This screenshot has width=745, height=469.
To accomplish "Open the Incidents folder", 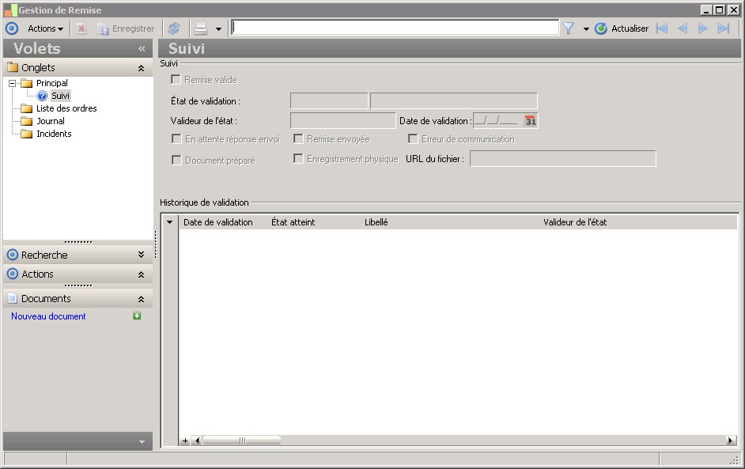I will (54, 134).
